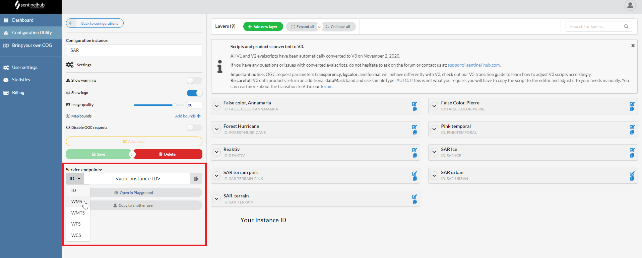Viewport: 642px width, 258px height.
Task: Click the layer search magnifier icon
Action: pyautogui.click(x=626, y=26)
